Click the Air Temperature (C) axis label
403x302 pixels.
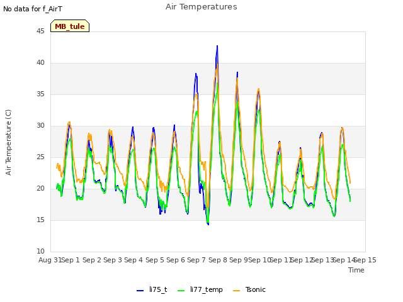click(x=8, y=142)
